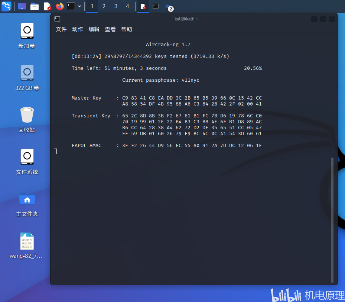This screenshot has width=345, height=302.
Task: Click the 'Master Key' label
Action: pos(86,98)
